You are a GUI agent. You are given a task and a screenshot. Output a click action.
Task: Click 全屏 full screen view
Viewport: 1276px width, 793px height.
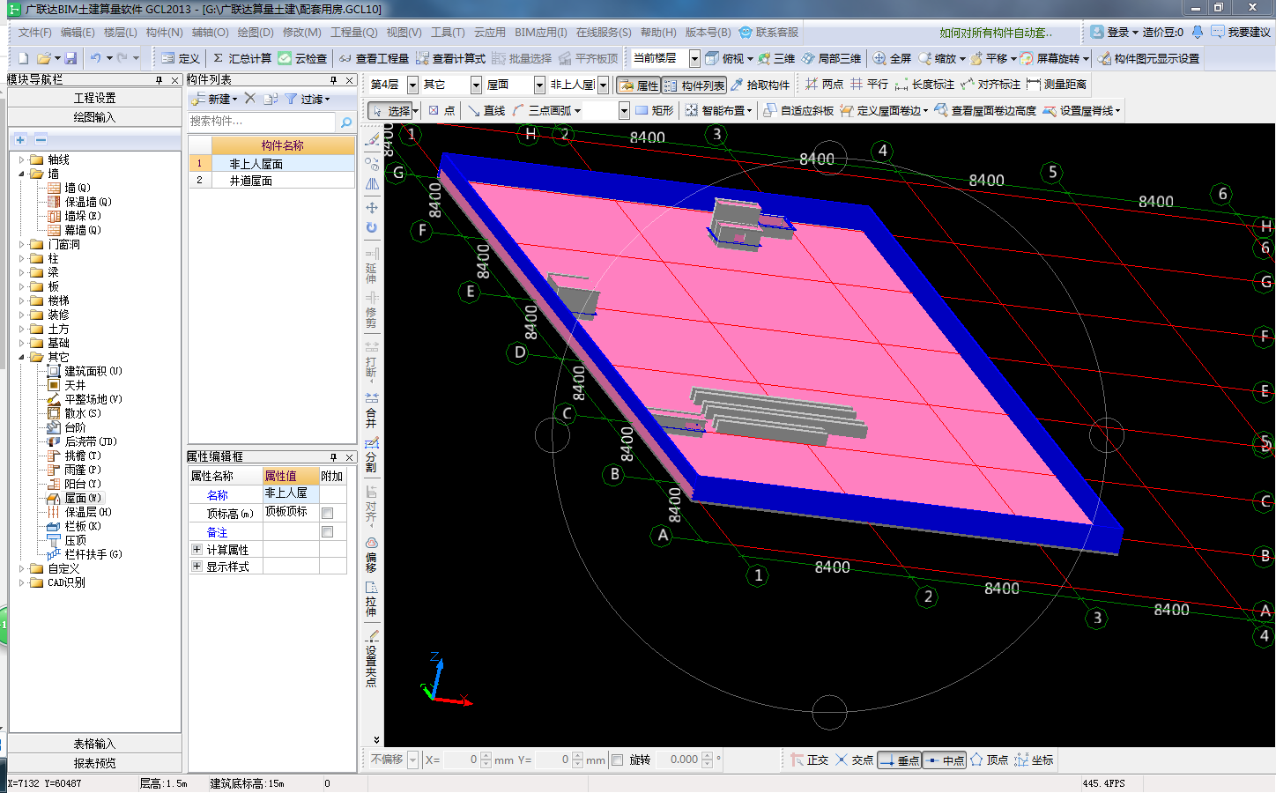coord(892,58)
